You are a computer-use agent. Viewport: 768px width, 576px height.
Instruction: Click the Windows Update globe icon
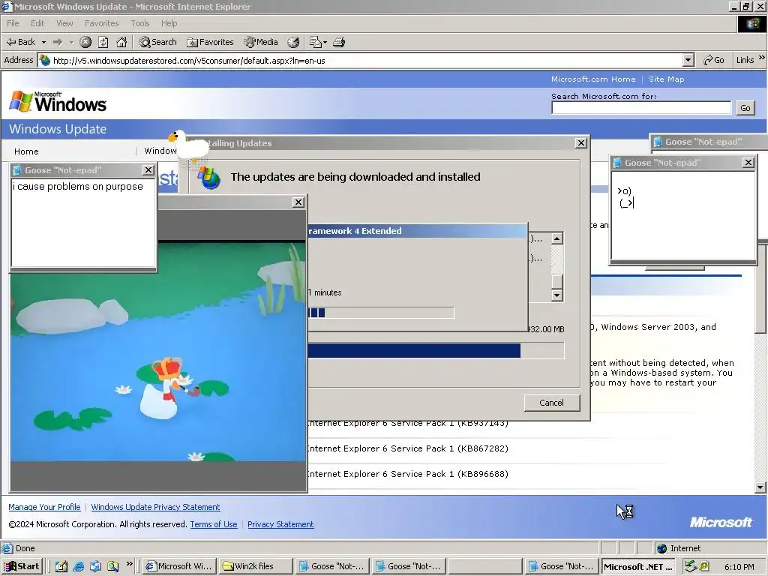pyautogui.click(x=208, y=177)
